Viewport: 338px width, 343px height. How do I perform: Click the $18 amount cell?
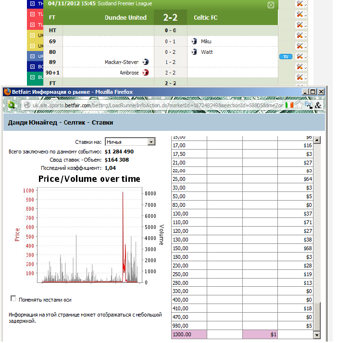[x=295, y=308]
